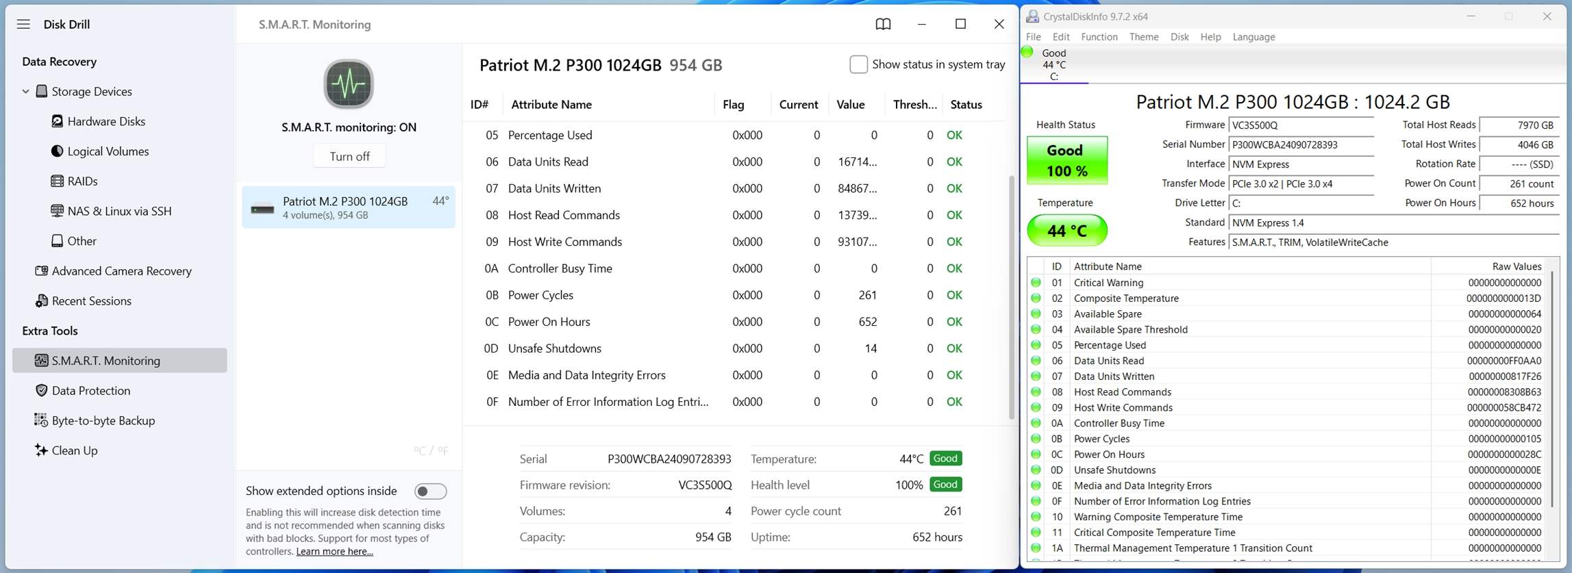Screen dimensions: 1572x573
Task: Enable Show status in system tray checkbox
Action: (858, 64)
